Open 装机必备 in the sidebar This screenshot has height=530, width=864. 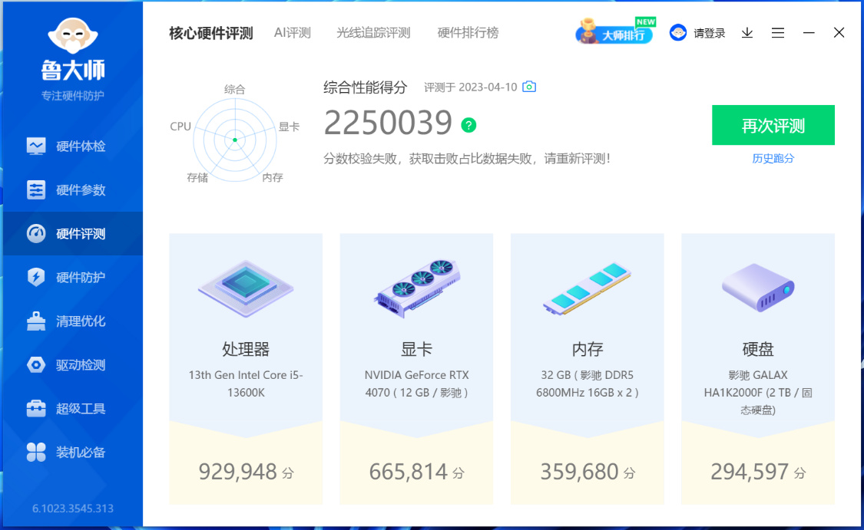click(73, 452)
